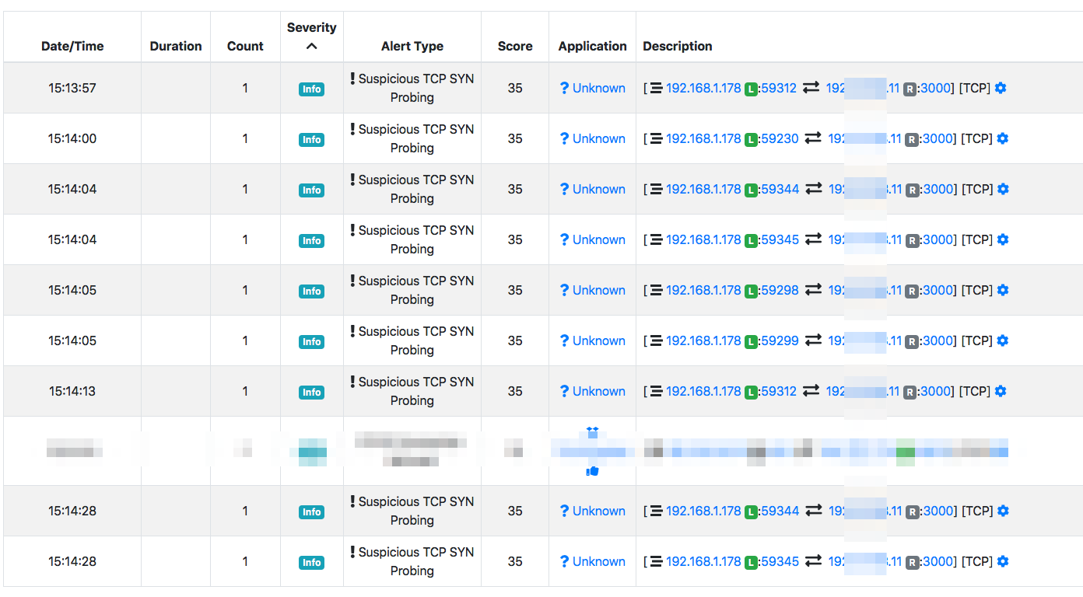This screenshot has width=1083, height=597.
Task: Sort by the Duration column header
Action: pos(176,46)
